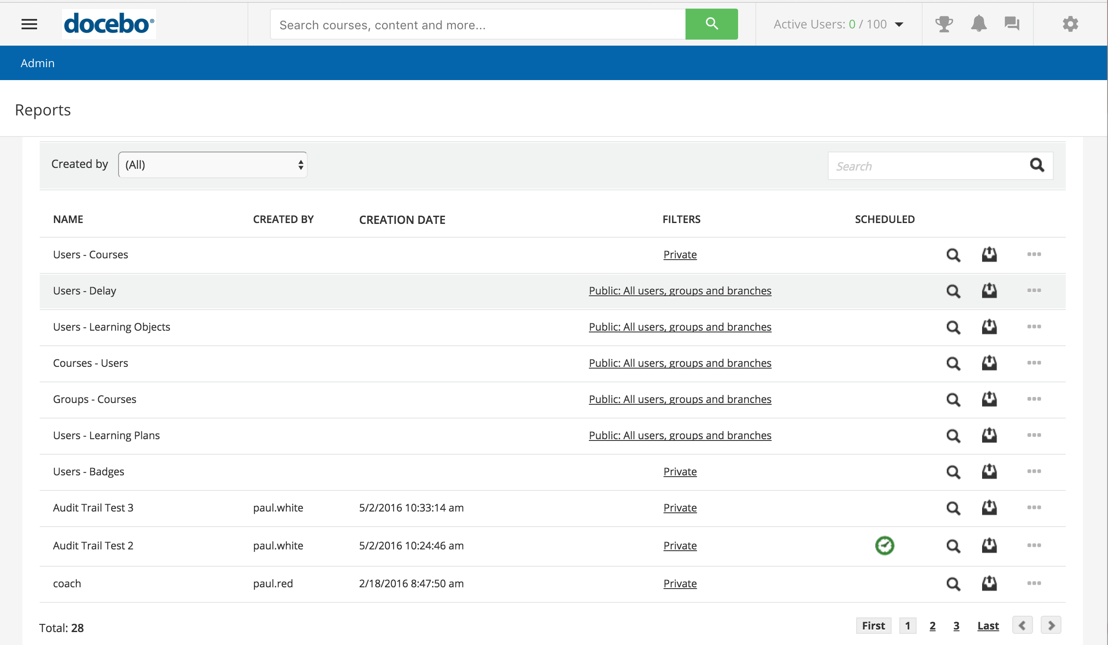Open the platform settings gear
Screen dimensions: 1108x645
1070,24
